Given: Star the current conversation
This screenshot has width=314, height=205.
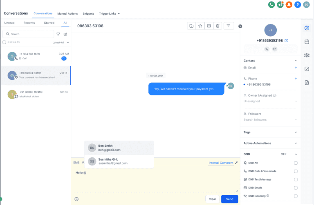Looking at the screenshot, I should [200, 26].
